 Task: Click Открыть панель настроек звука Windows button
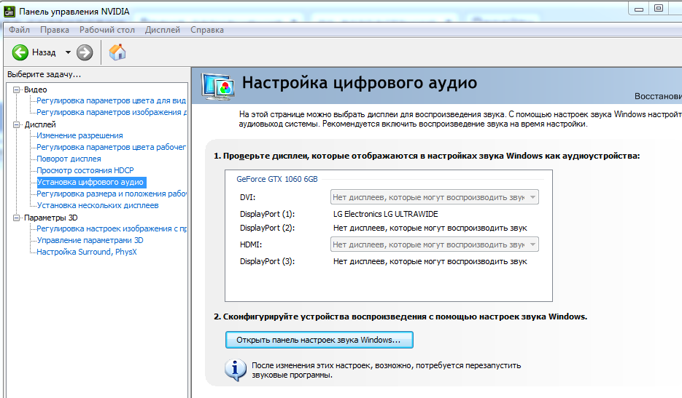pyautogui.click(x=319, y=340)
